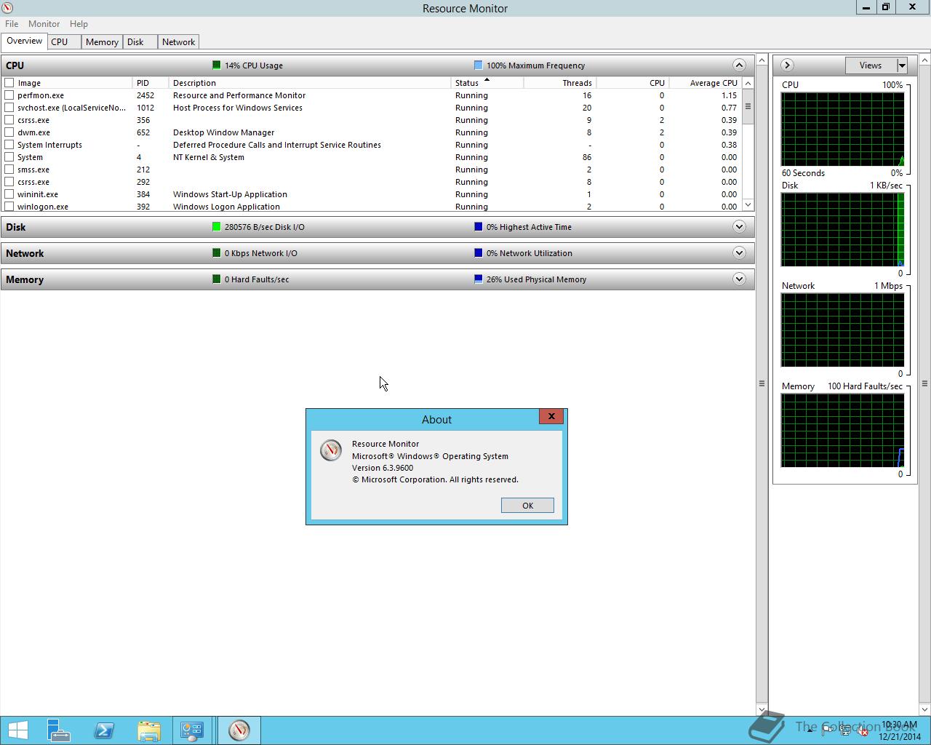Screen dimensions: 931x745
Task: Check the csrss.exe PID 356 checkbox
Action: tap(9, 120)
